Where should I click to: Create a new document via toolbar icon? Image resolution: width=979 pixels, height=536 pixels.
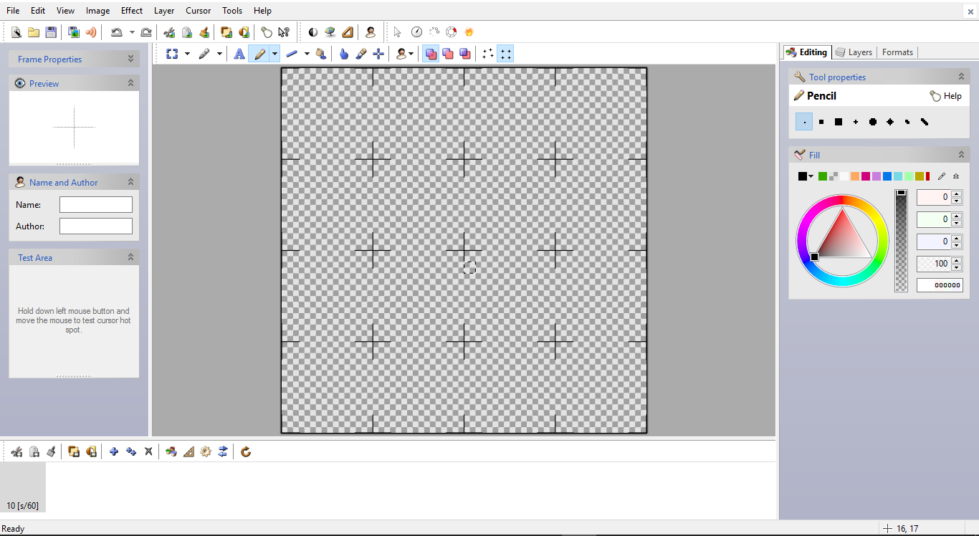(16, 32)
